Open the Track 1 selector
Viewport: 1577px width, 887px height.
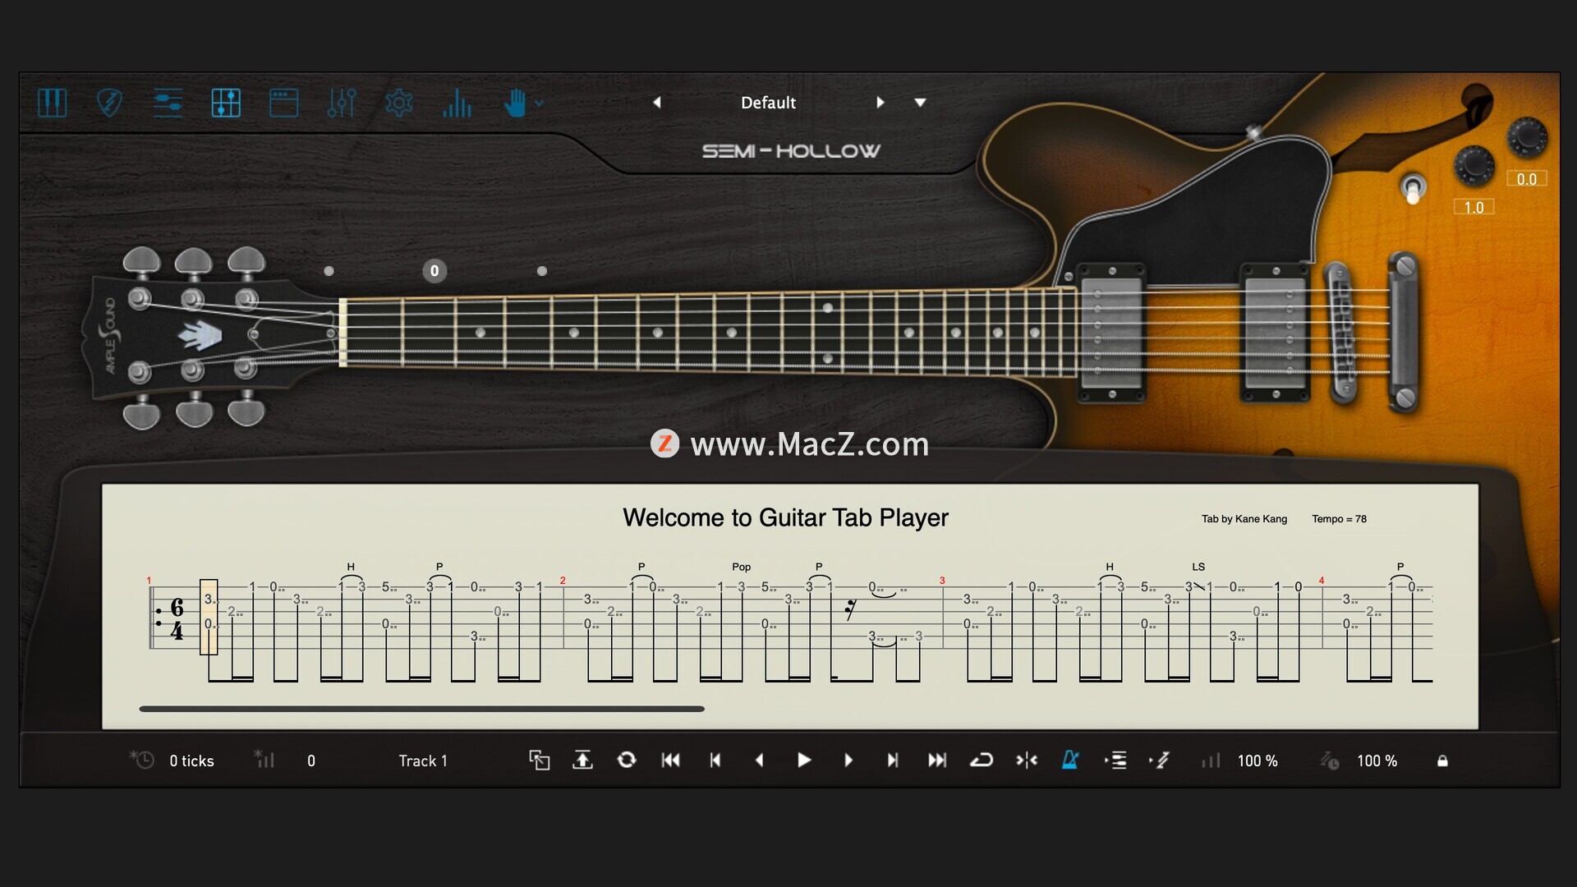tap(423, 761)
